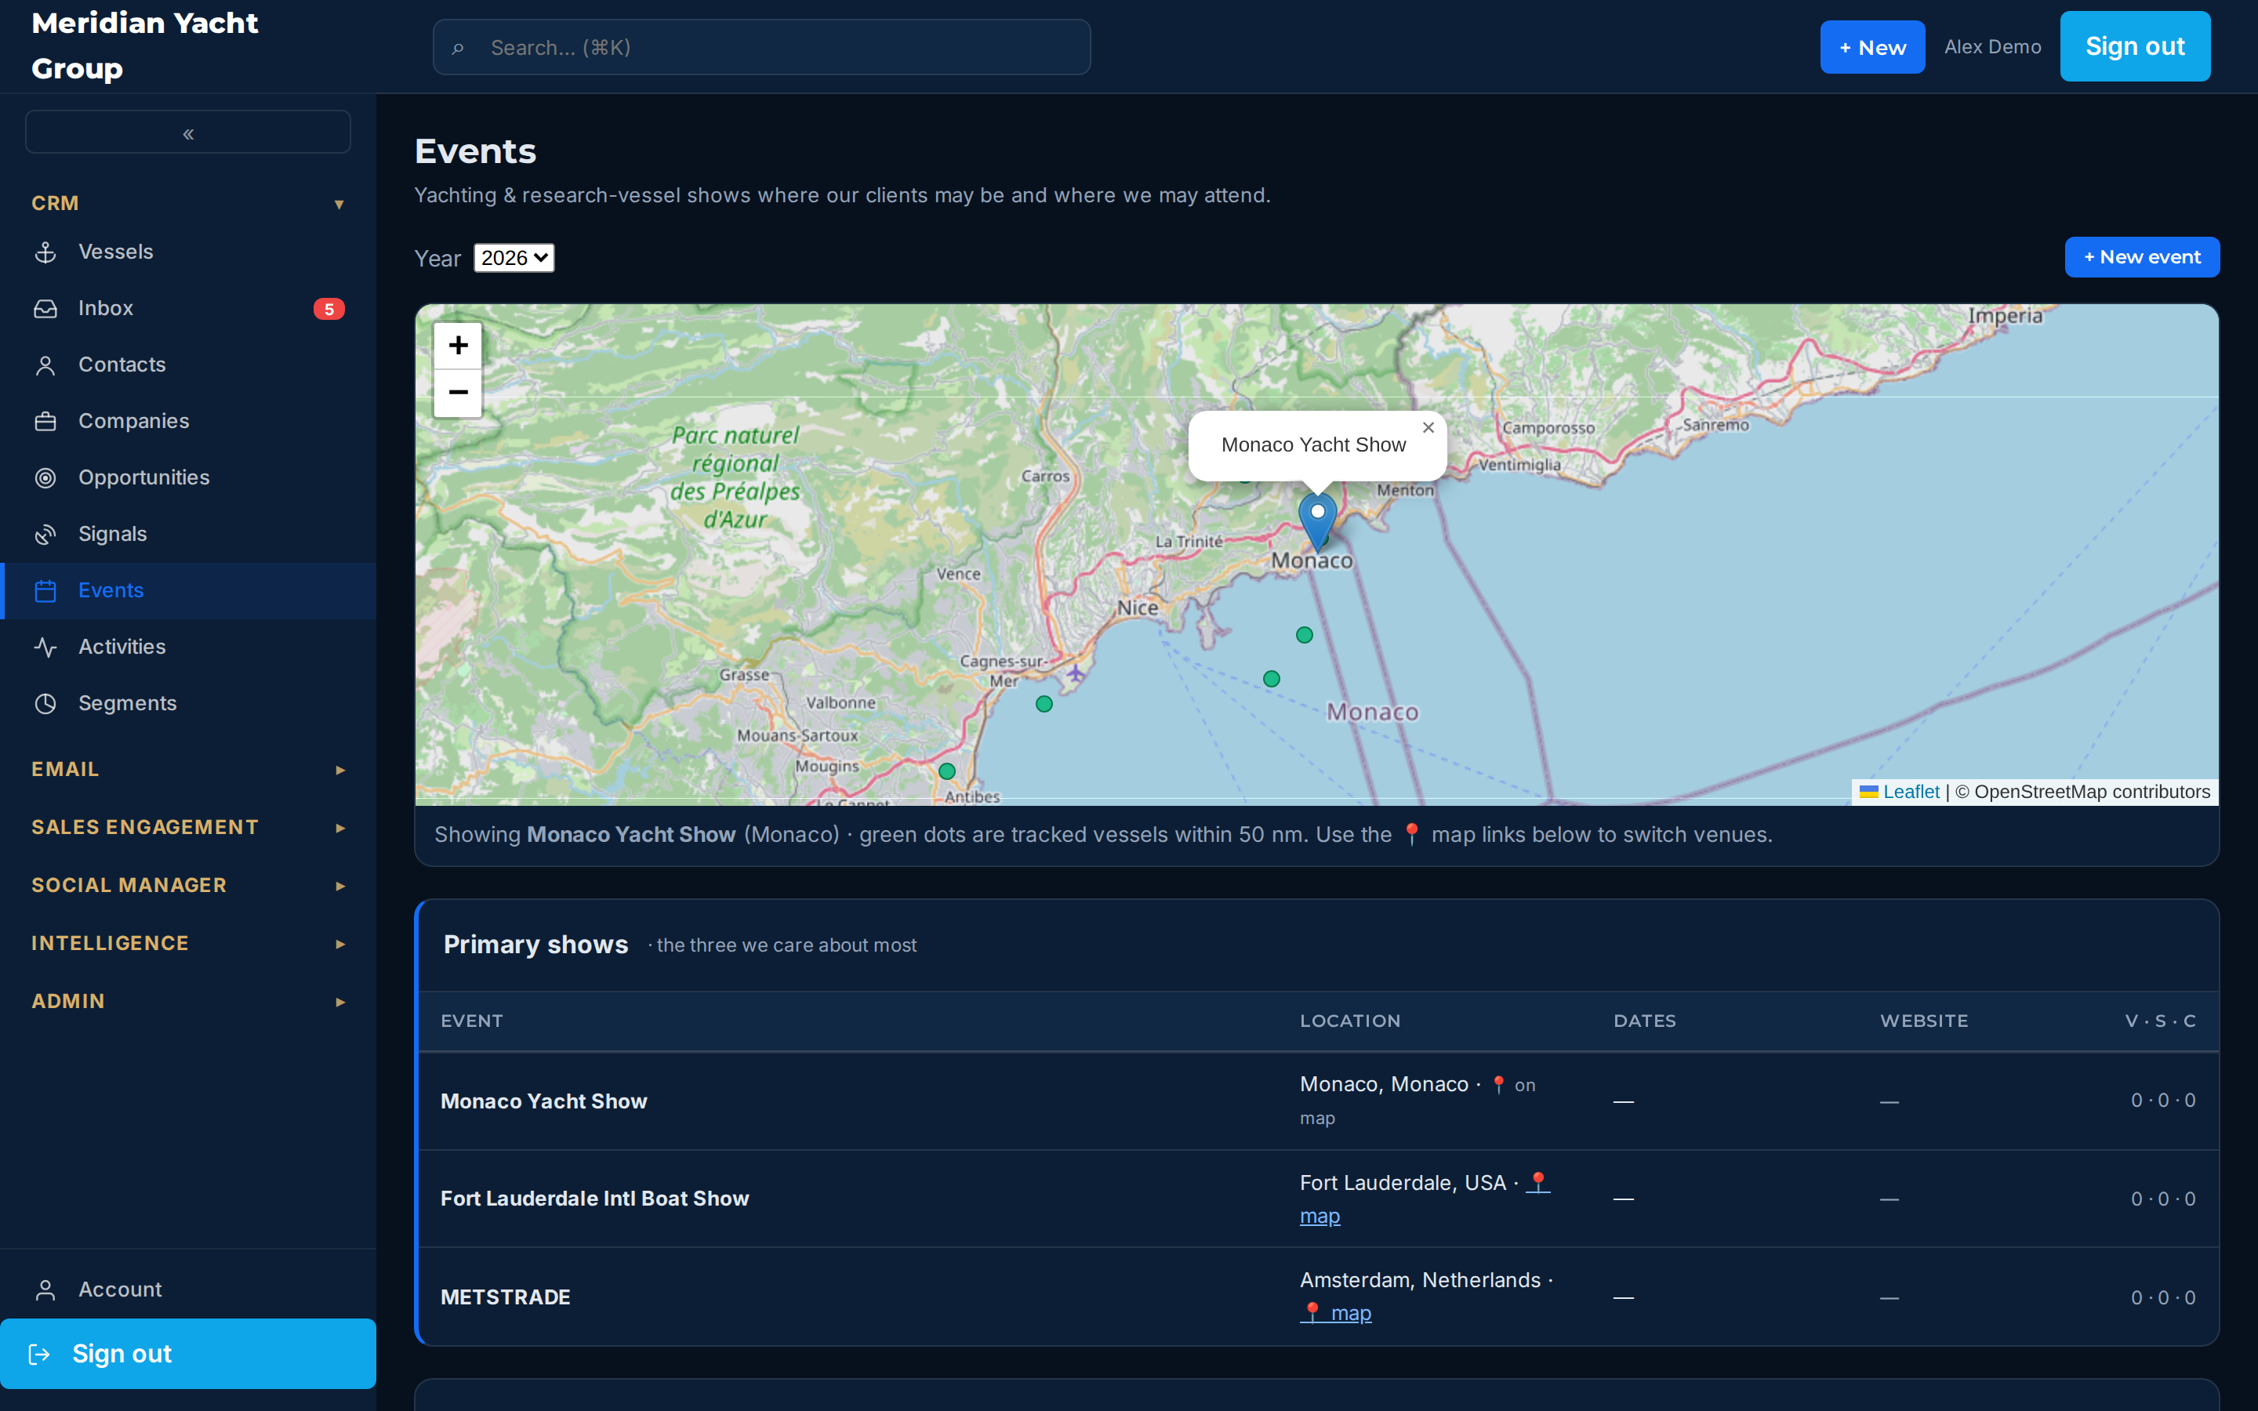Expand the SOCIAL MANAGER section

click(188, 886)
